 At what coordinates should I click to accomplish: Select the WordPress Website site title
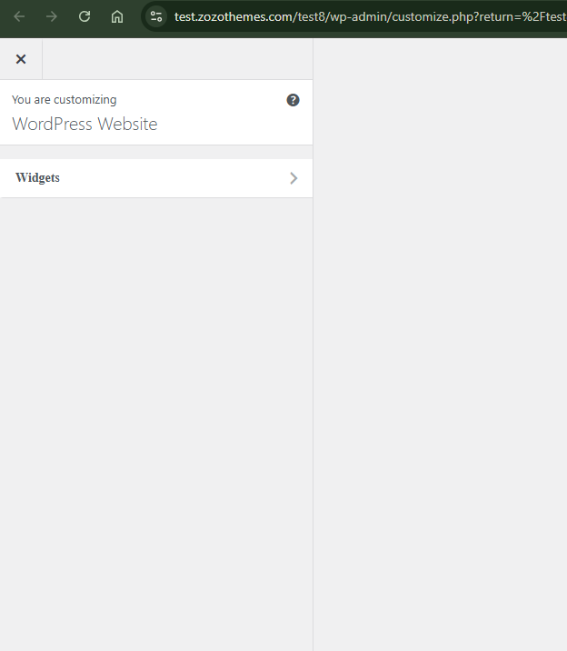pos(85,124)
